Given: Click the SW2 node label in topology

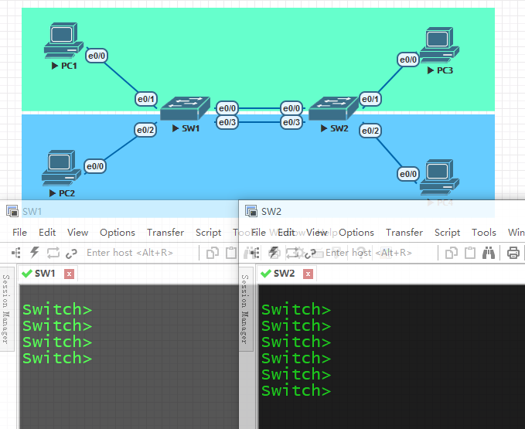Looking at the screenshot, I should pyautogui.click(x=339, y=128).
